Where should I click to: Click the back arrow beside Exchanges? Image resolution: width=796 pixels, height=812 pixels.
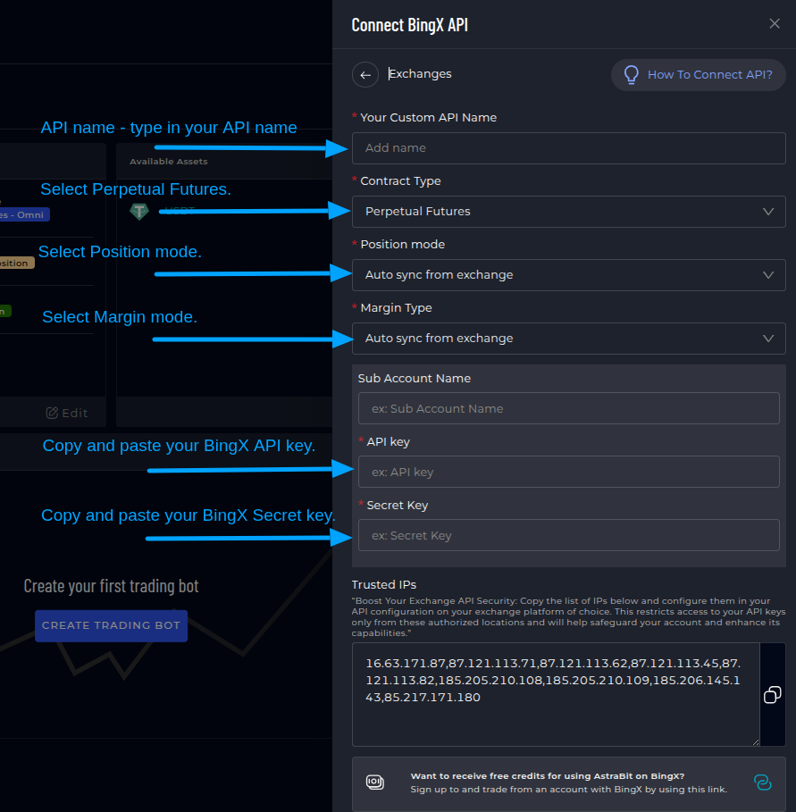click(364, 75)
